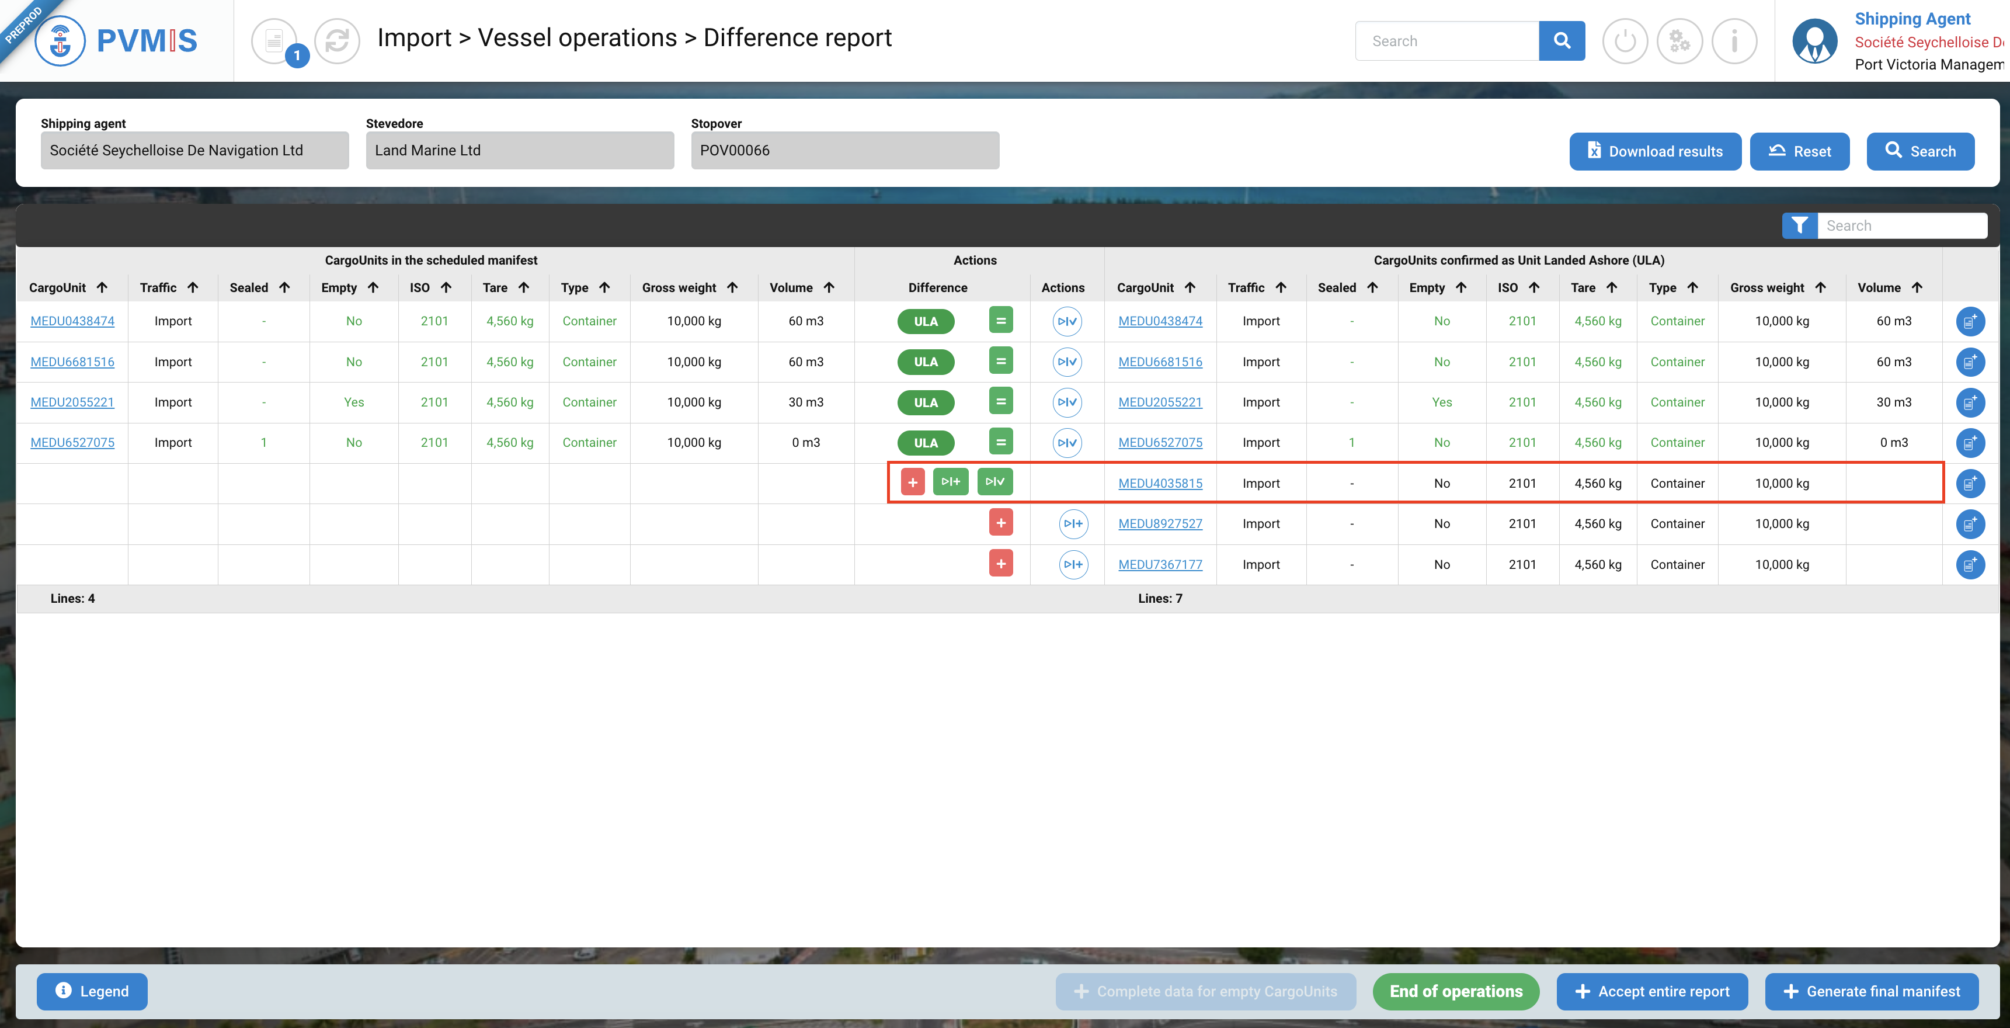
Task: Click red plus button on MEDU8927527 row
Action: pos(1000,523)
